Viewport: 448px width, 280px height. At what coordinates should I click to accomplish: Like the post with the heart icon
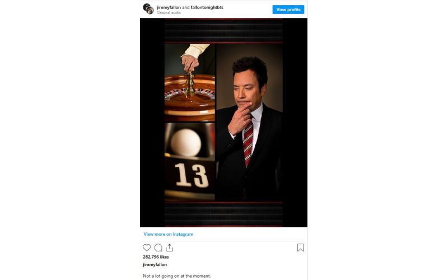[x=147, y=248]
